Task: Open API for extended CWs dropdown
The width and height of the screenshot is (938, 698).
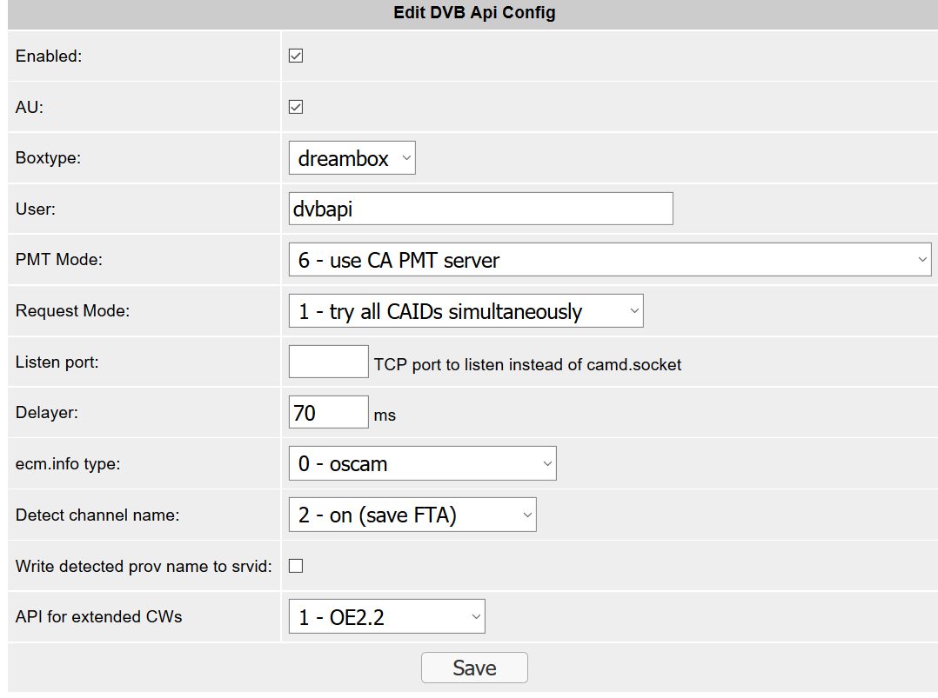Action: pyautogui.click(x=386, y=617)
